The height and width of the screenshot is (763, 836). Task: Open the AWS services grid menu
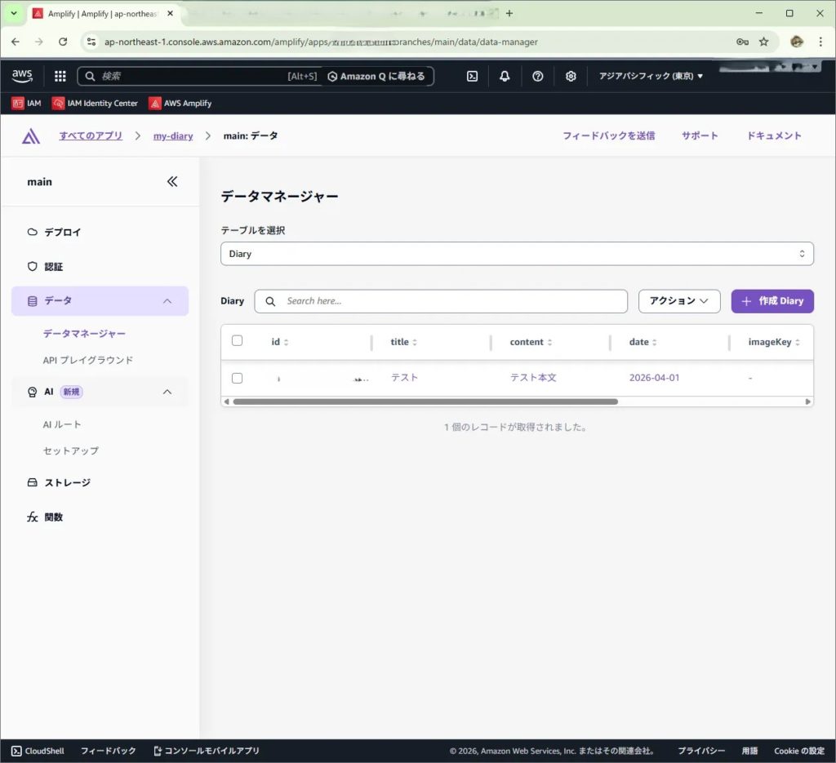60,76
